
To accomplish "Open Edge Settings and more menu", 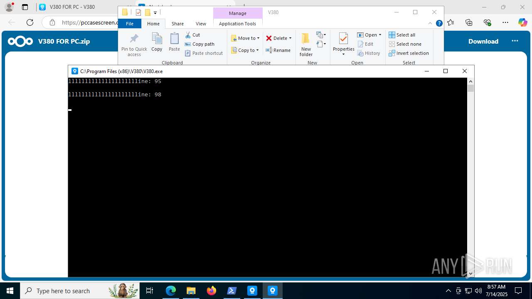I will tap(505, 22).
